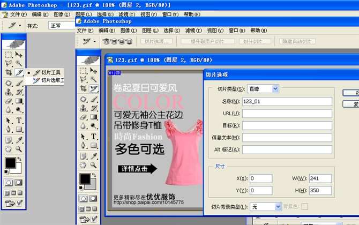
Task: Click the 目标 input field
Action: point(287,125)
